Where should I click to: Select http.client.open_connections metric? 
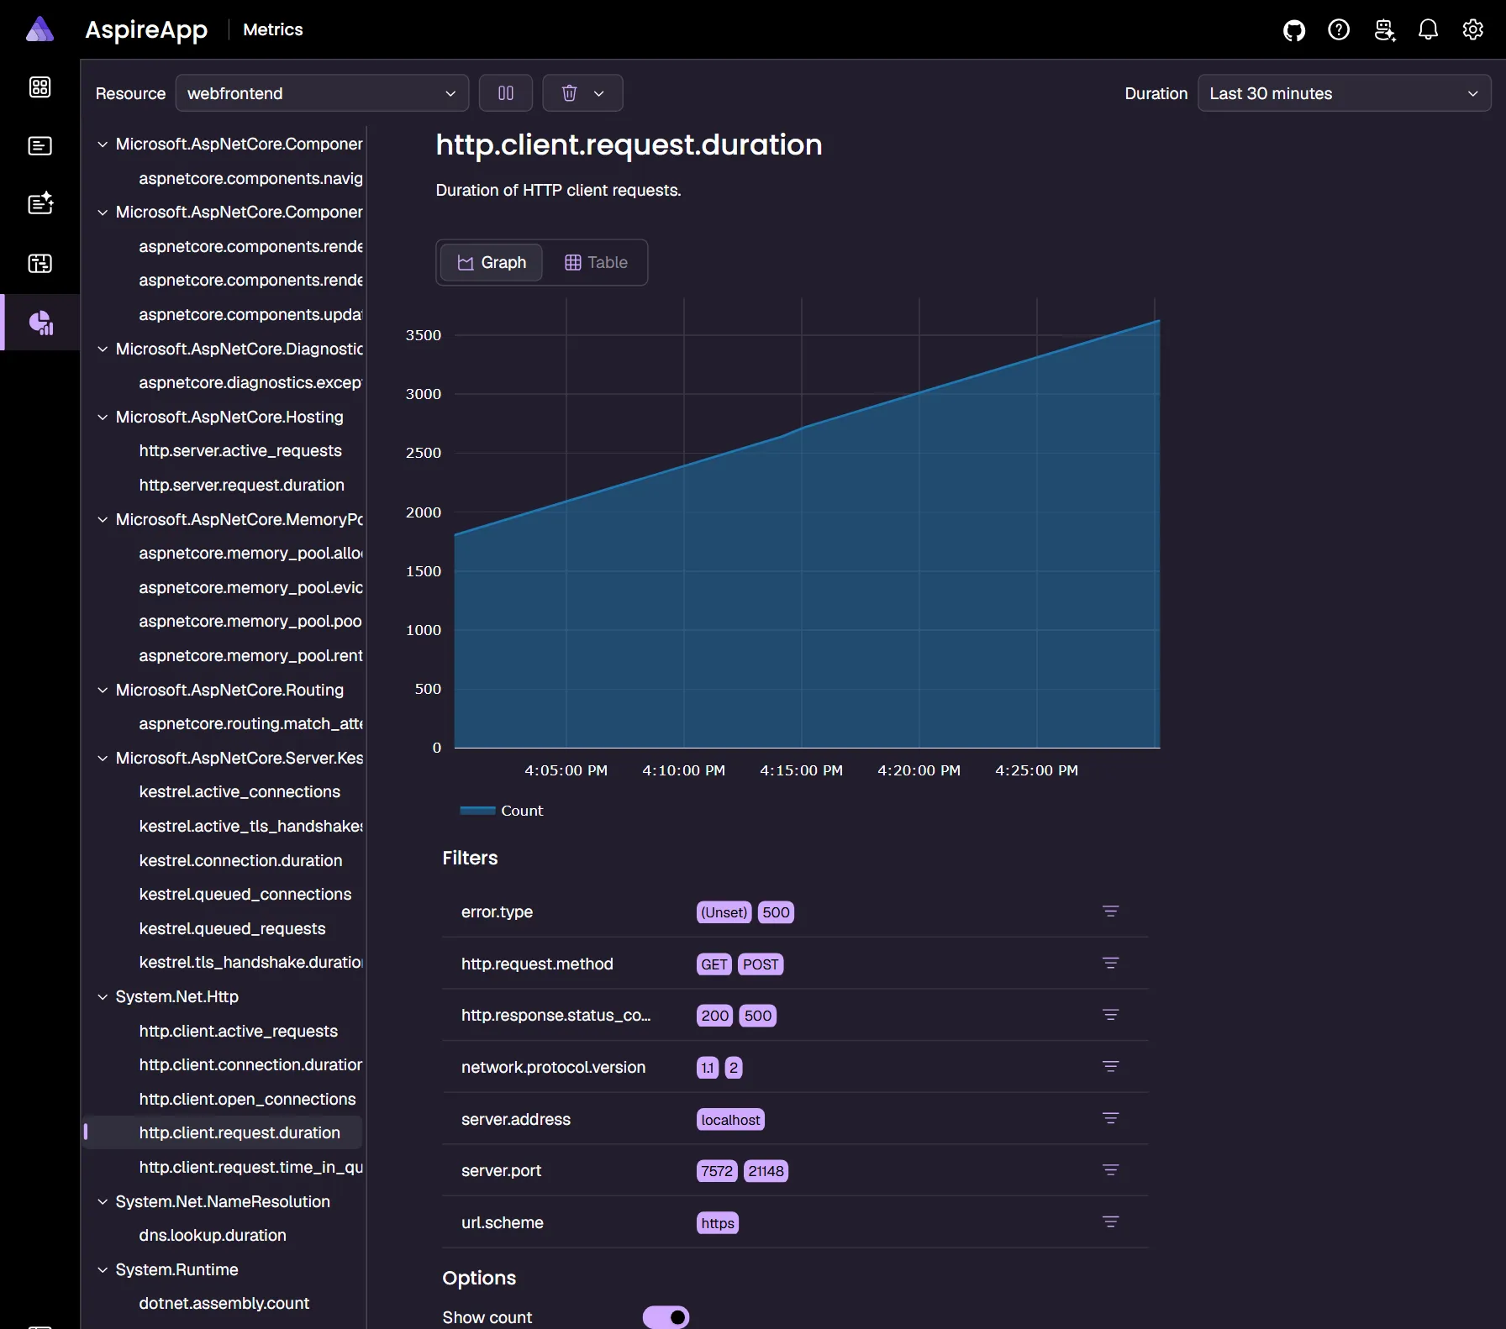pyautogui.click(x=247, y=1100)
